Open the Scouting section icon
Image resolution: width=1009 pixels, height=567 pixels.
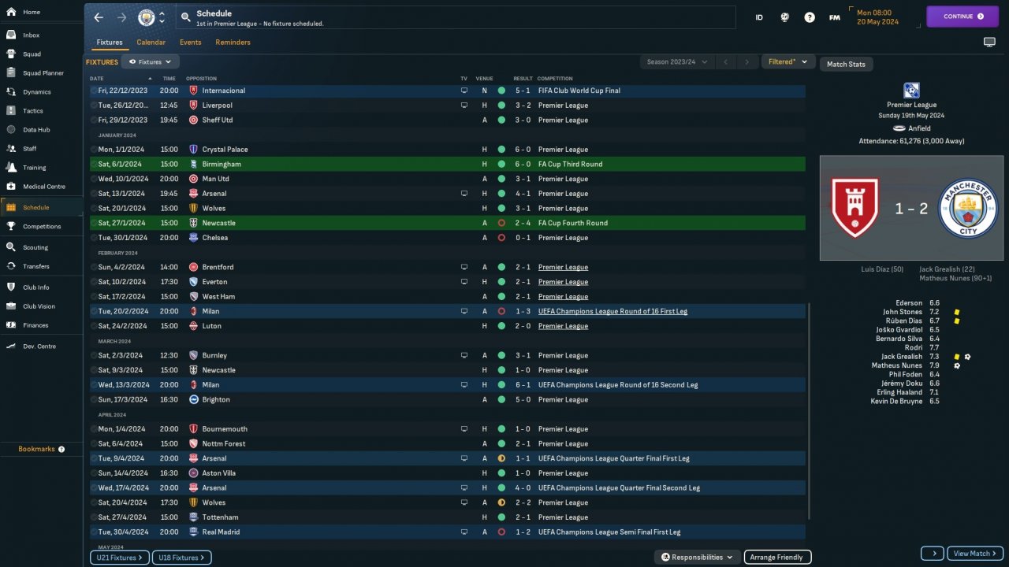11,247
